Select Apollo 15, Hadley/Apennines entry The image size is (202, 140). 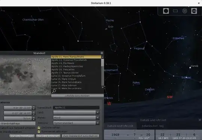(x=76, y=66)
